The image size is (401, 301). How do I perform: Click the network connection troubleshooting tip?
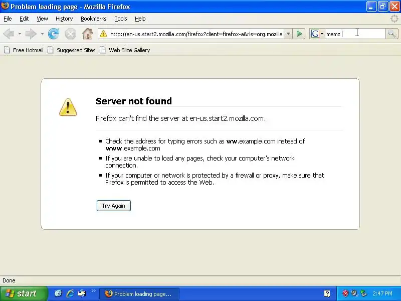[x=199, y=162]
